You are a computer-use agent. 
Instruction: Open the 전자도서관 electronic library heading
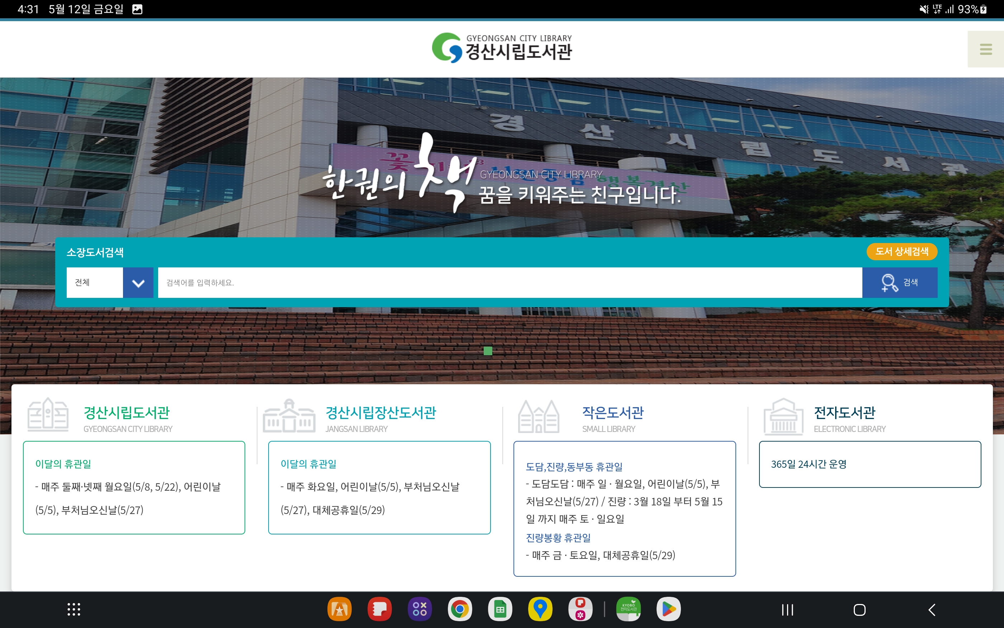[x=844, y=413]
